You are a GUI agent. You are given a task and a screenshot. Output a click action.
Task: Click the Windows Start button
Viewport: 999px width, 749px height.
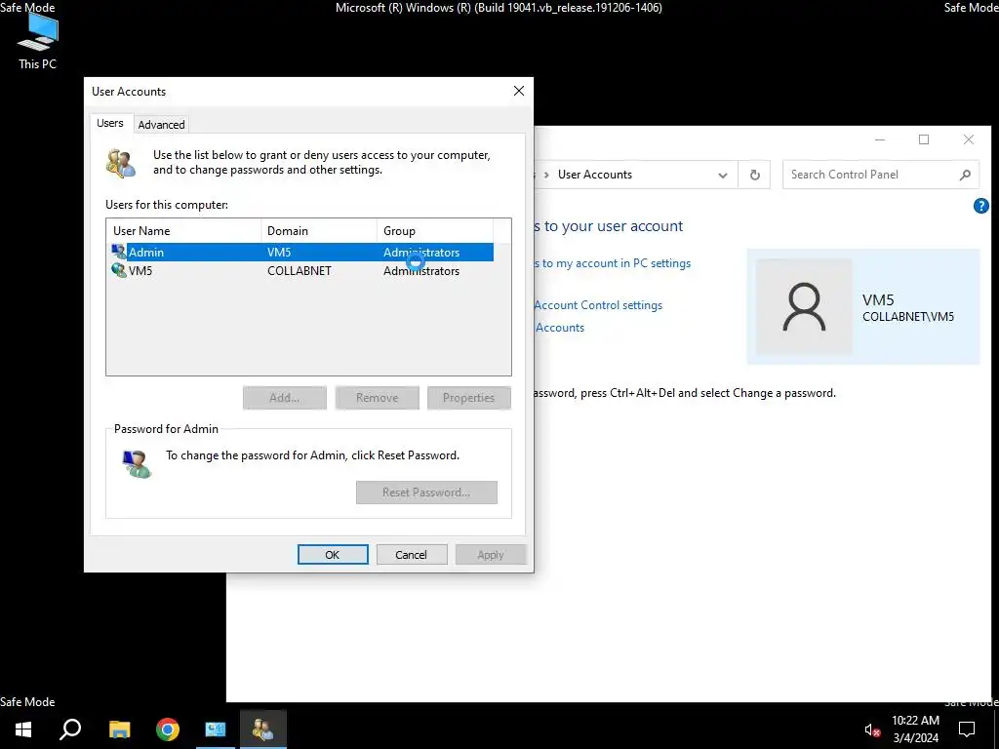point(23,729)
